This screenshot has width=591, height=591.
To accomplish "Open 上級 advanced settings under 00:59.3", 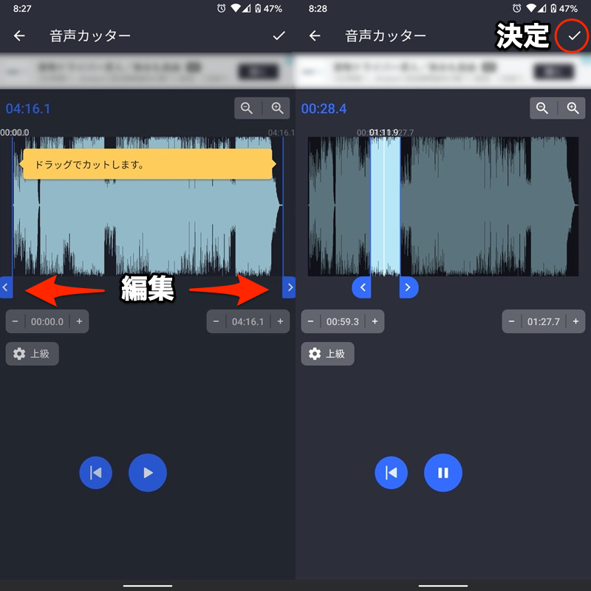I will [327, 354].
